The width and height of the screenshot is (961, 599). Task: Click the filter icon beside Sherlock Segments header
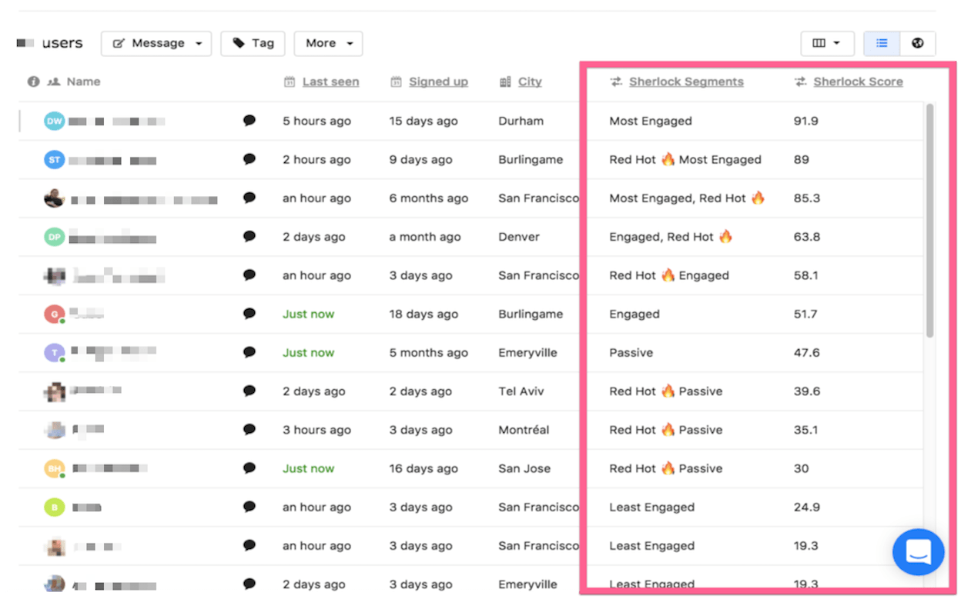pyautogui.click(x=616, y=82)
